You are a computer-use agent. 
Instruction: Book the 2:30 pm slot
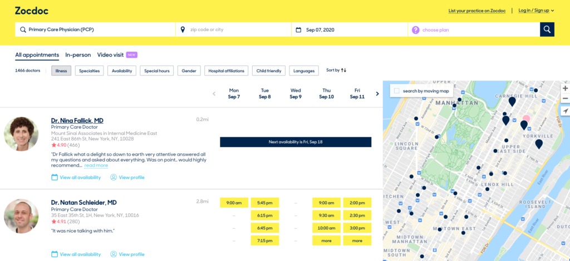[x=357, y=215]
